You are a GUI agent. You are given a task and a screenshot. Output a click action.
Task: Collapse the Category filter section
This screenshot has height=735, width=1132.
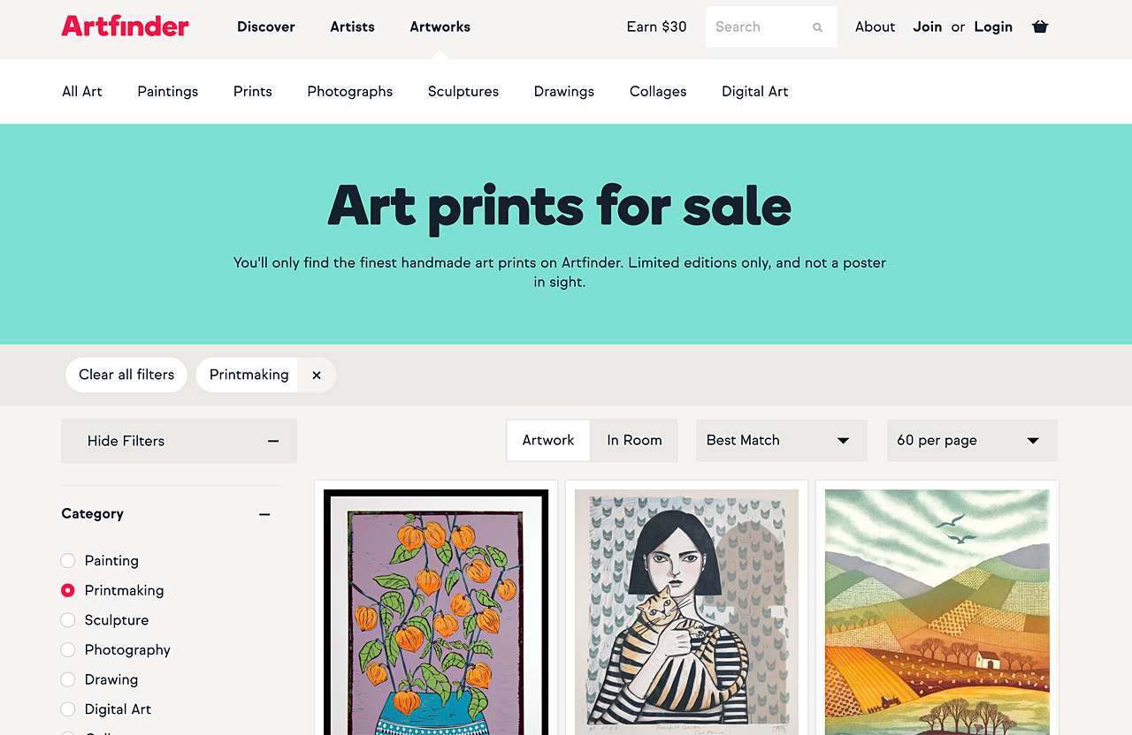click(x=264, y=513)
